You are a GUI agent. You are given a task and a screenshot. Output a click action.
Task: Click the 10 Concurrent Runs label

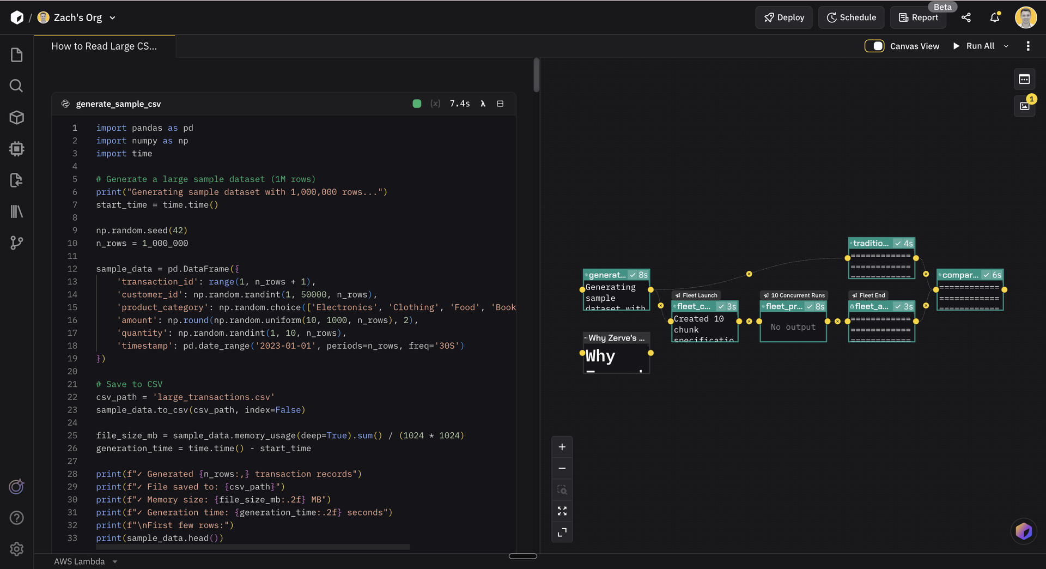[794, 295]
